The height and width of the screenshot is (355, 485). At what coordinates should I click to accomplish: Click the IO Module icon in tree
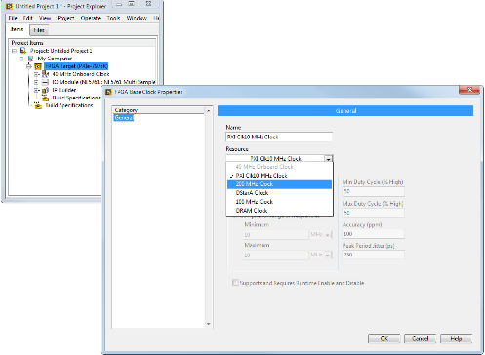(x=45, y=82)
